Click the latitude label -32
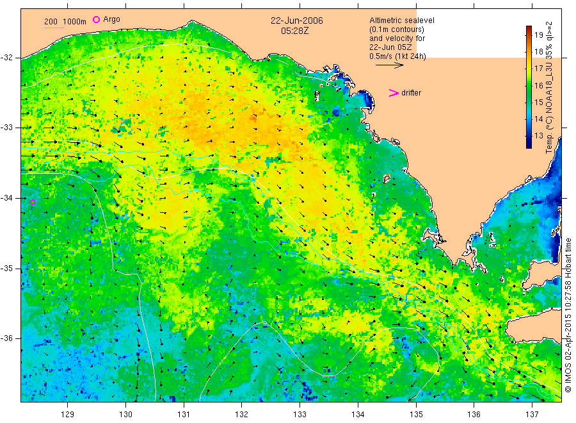Image resolution: width=576 pixels, height=423 pixels. pyautogui.click(x=6, y=58)
